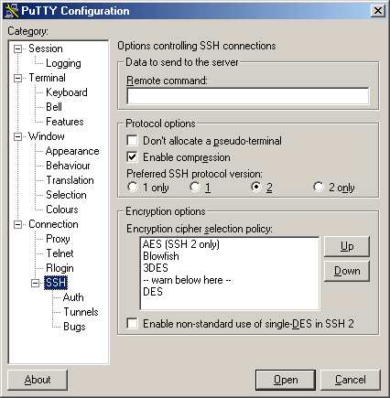Focus the Remote command input field
The height and width of the screenshot is (398, 390).
point(247,96)
